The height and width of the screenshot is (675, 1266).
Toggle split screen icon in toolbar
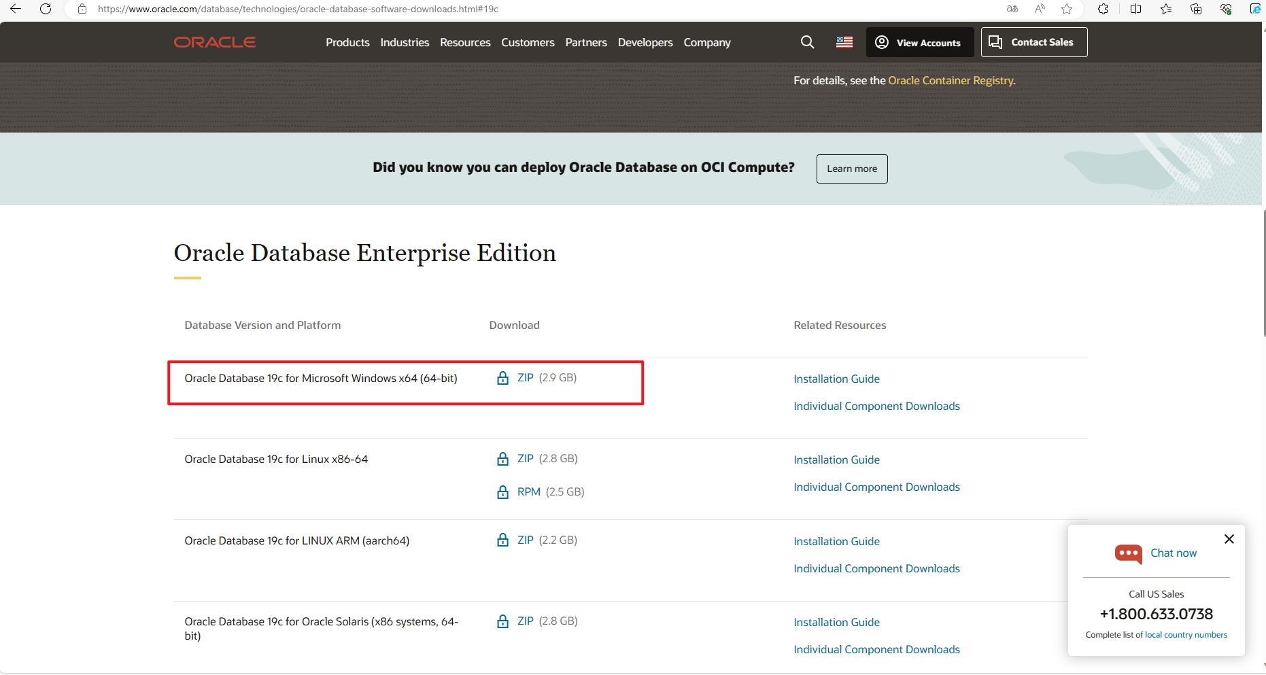point(1135,9)
